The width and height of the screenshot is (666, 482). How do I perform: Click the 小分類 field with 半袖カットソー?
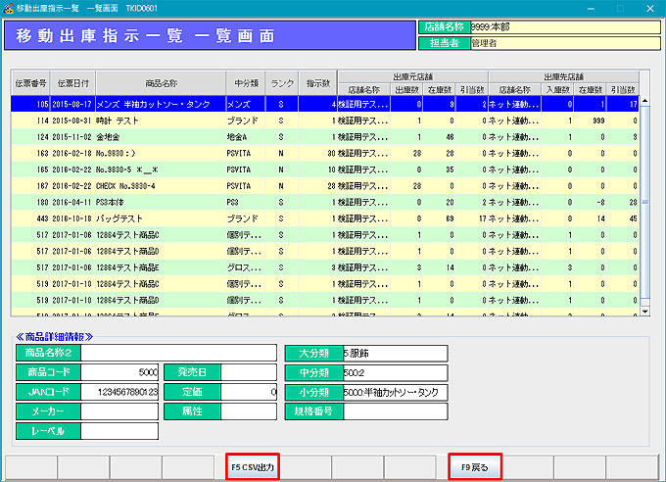tap(395, 392)
